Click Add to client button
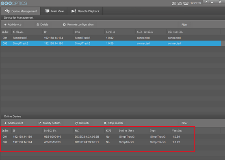The width and height of the screenshot is (225, 160). [x=13, y=123]
